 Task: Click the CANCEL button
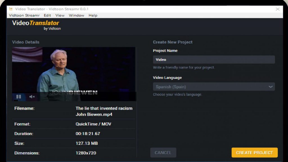pos(163,153)
